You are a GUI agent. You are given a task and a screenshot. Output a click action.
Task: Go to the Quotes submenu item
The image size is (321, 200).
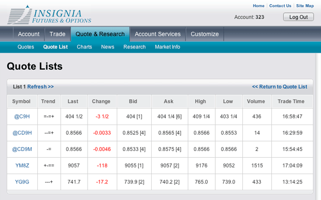click(x=26, y=47)
